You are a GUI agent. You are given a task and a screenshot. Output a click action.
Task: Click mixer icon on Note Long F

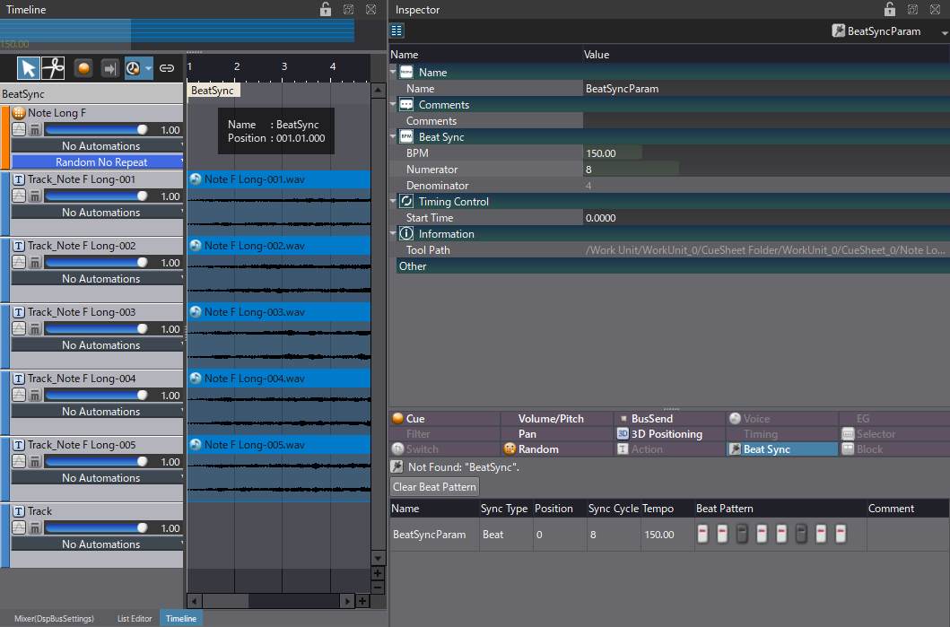(35, 130)
